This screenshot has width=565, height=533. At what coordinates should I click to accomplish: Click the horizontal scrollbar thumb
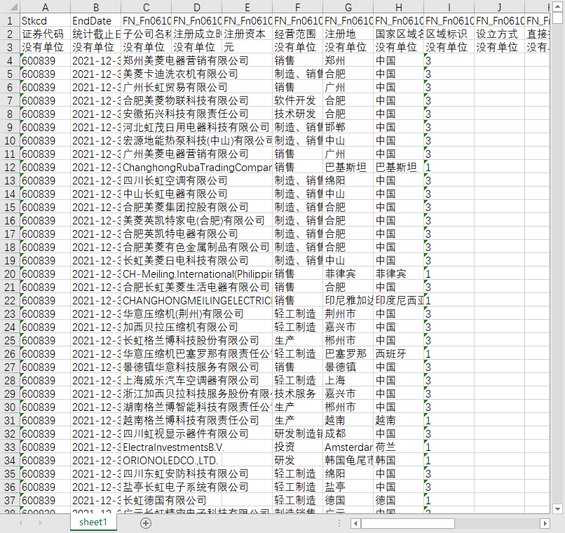(408, 523)
